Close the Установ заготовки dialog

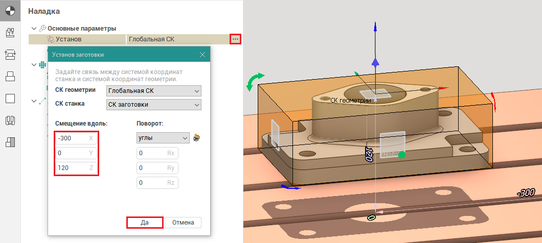click(x=202, y=54)
